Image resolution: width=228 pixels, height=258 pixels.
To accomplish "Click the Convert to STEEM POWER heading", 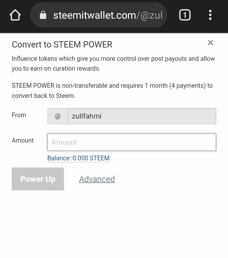I will (x=62, y=45).
